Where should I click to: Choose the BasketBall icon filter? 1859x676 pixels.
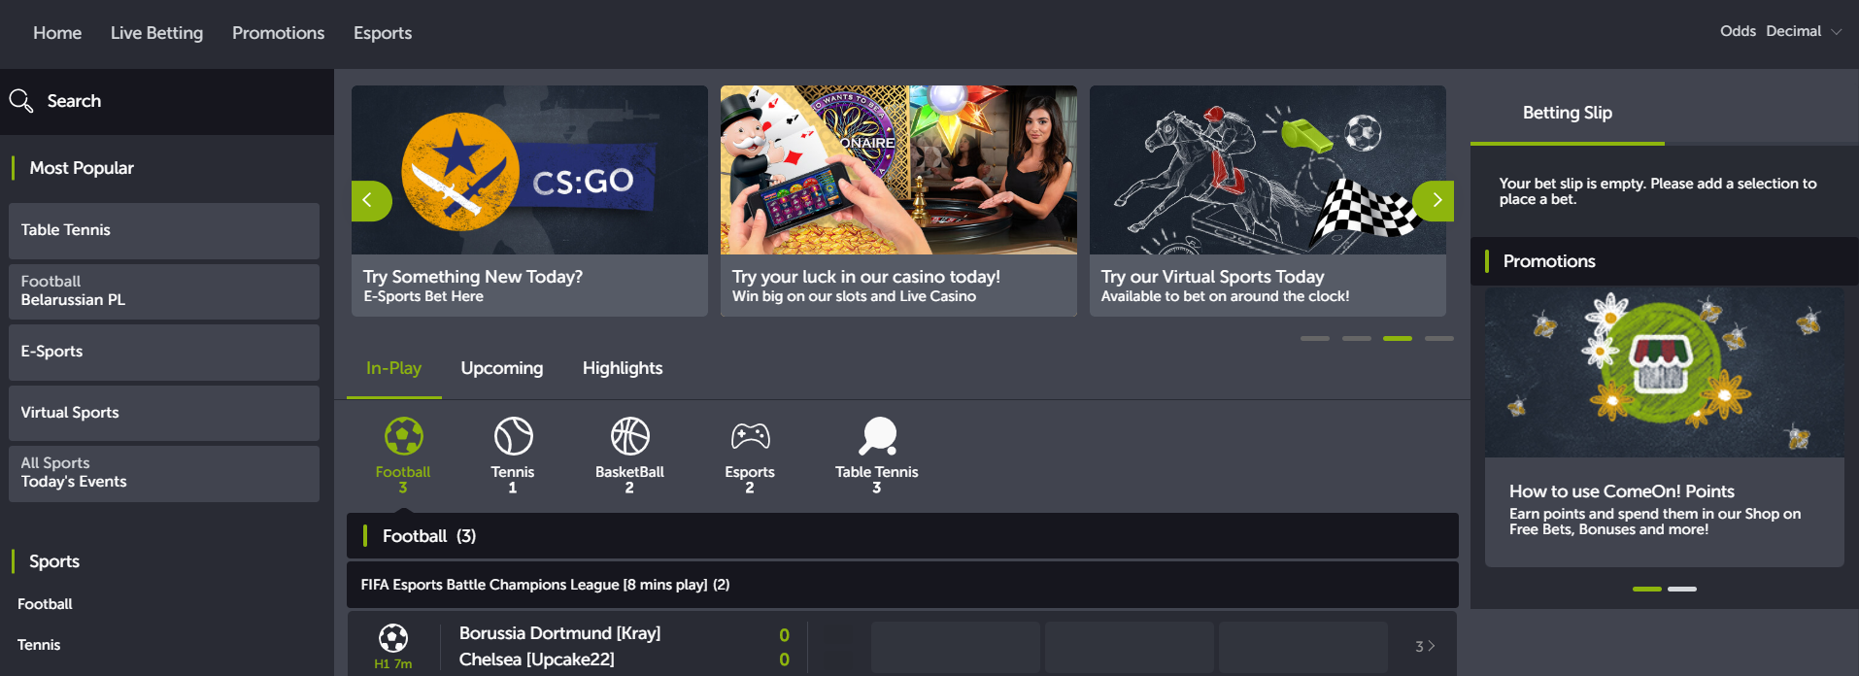pyautogui.click(x=629, y=437)
